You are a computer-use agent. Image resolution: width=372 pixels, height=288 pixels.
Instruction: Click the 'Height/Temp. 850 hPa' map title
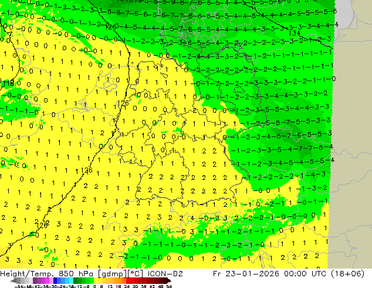point(46,274)
